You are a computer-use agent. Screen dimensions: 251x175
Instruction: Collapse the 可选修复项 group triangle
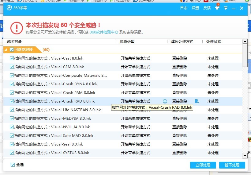coord(6,50)
